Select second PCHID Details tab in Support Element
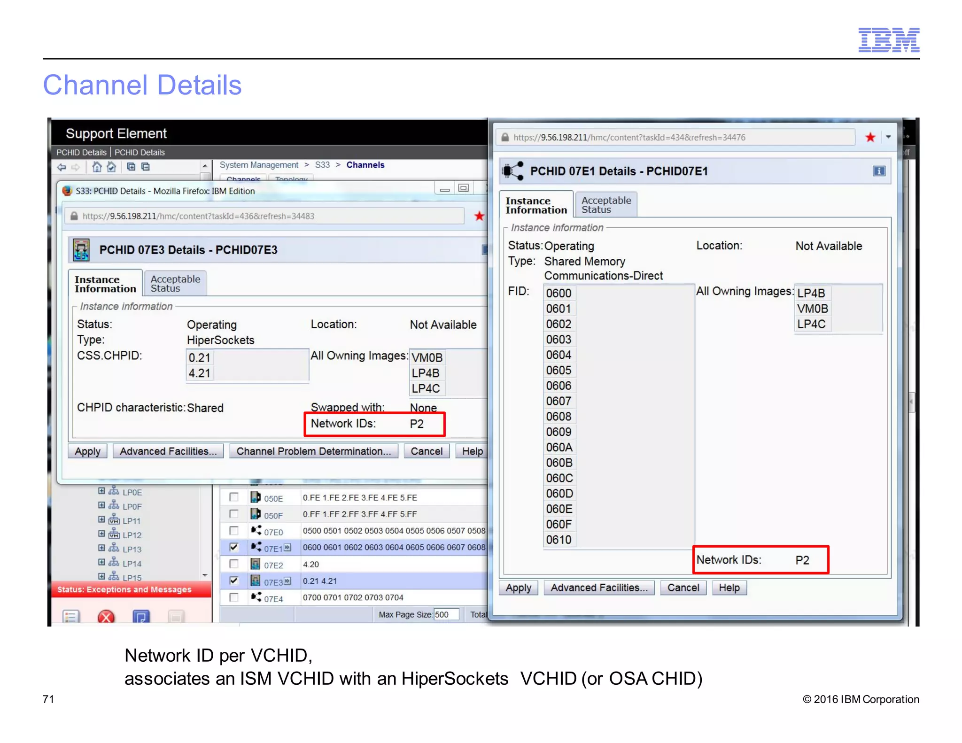The width and height of the screenshot is (962, 743). tap(140, 152)
